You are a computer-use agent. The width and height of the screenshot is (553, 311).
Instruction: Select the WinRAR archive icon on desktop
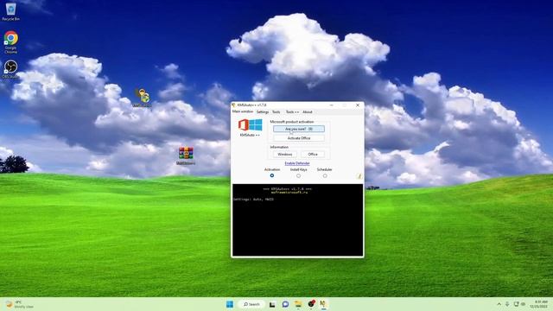click(x=186, y=155)
